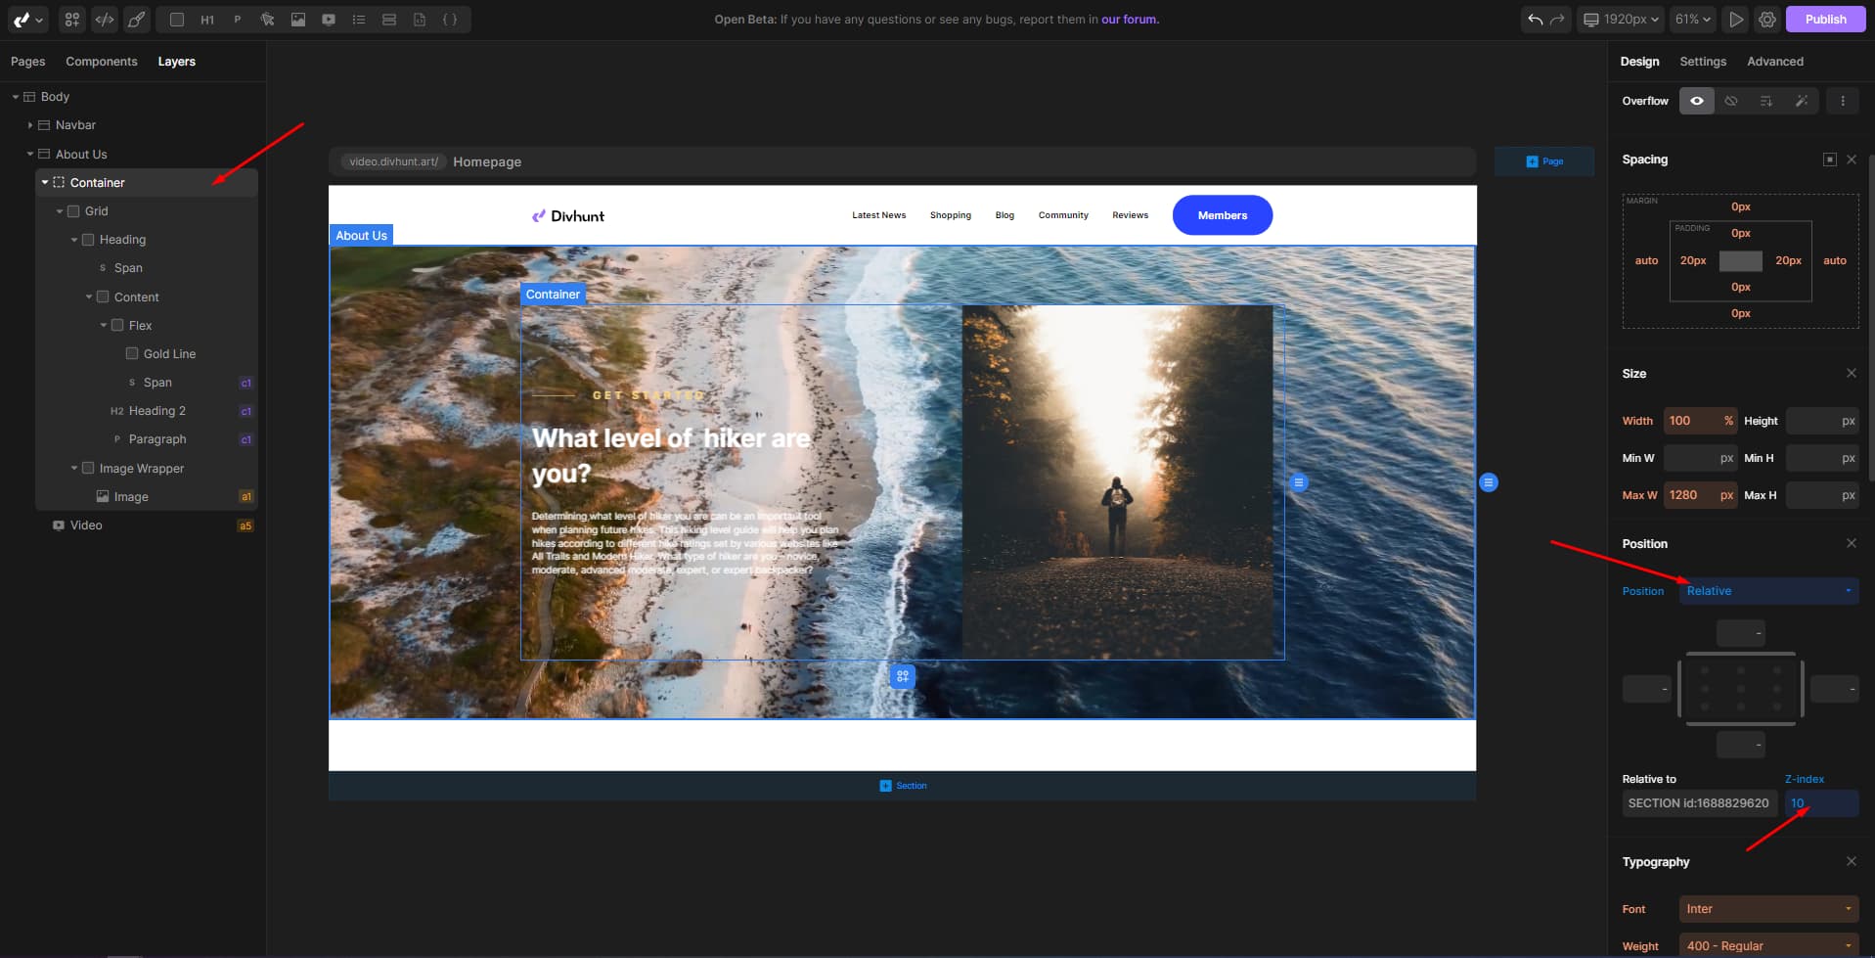Toggle spacing expand icon beside Spacing
The image size is (1875, 958).
(x=1829, y=160)
